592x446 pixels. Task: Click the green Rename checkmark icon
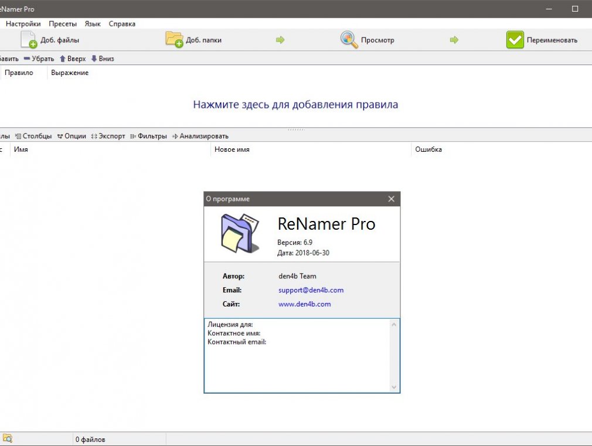pyautogui.click(x=515, y=40)
